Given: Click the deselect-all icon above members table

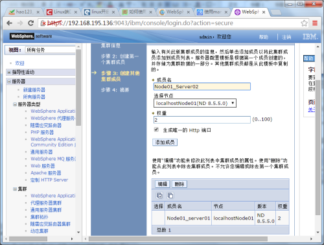Looking at the screenshot, I should point(170,196).
